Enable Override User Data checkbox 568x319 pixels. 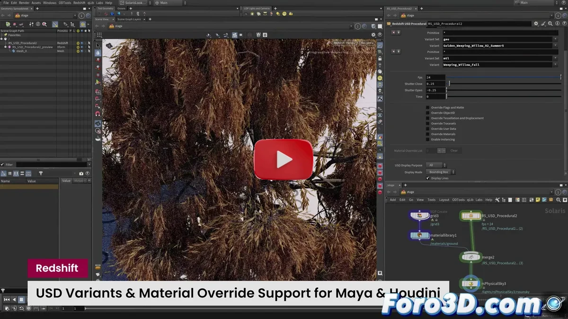point(428,129)
